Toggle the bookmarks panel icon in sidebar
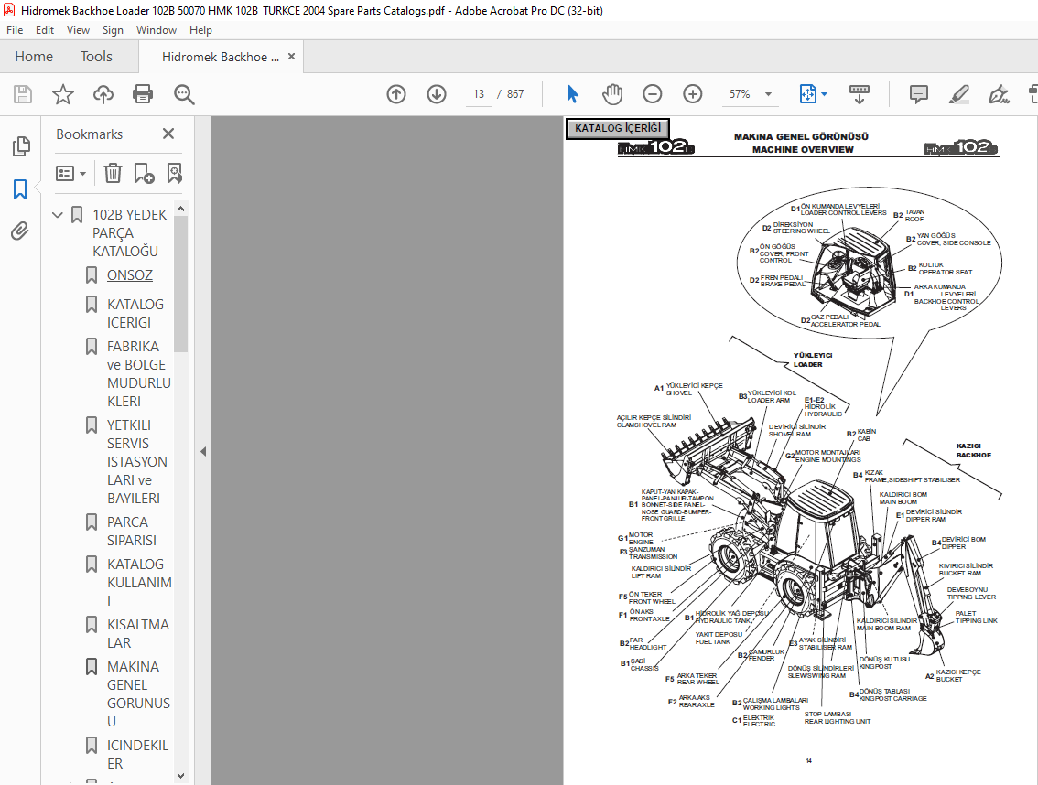The width and height of the screenshot is (1038, 785). (20, 189)
